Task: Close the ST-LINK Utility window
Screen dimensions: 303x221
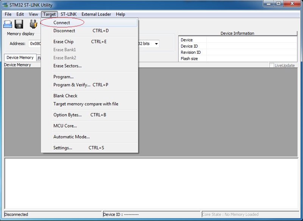Action: [292, 3]
